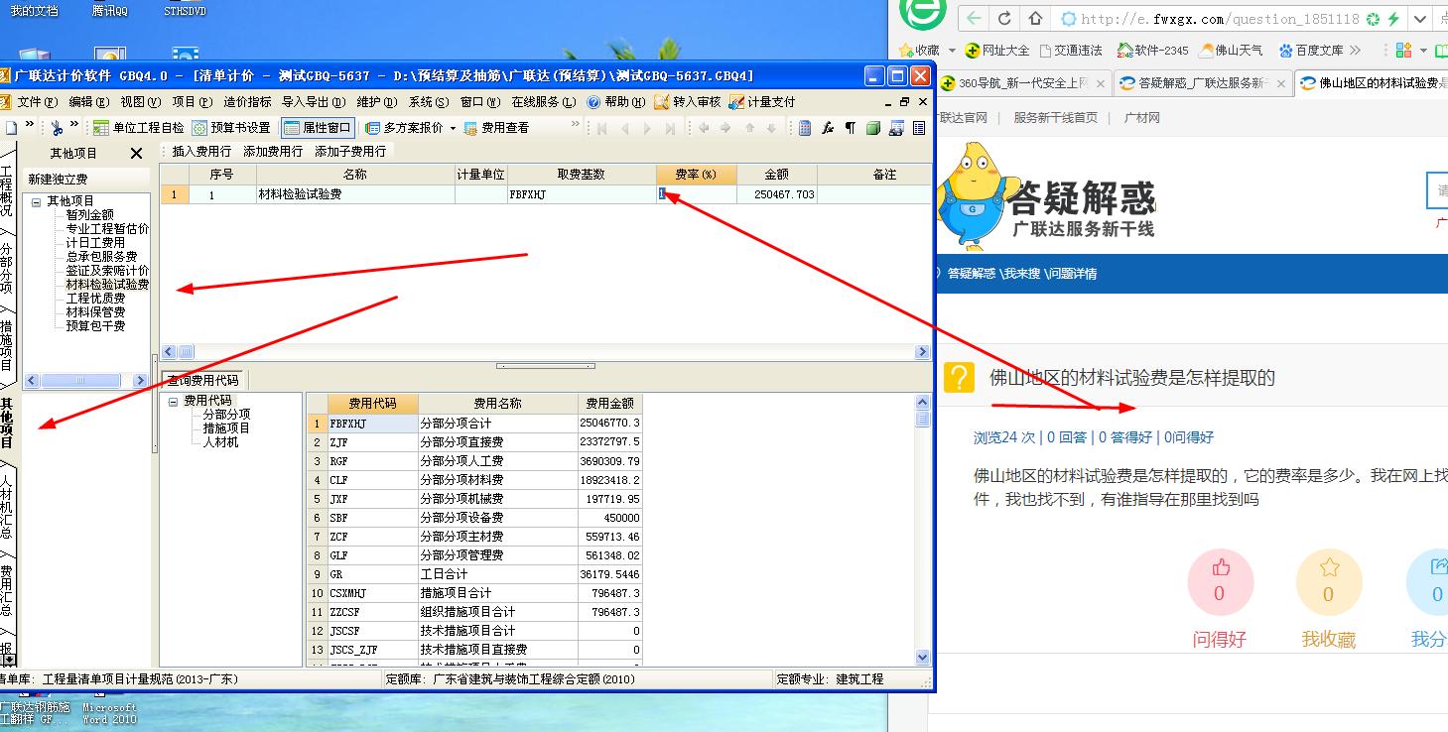Select 计日工费用 in the tree
Image resolution: width=1448 pixels, height=732 pixels.
(95, 242)
